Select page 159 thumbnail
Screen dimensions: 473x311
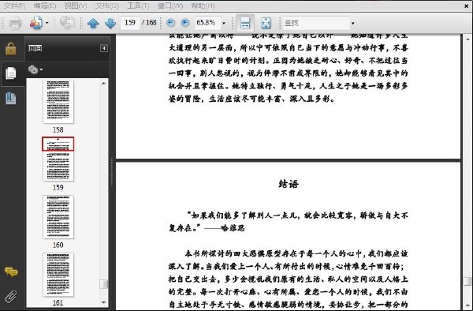click(58, 159)
